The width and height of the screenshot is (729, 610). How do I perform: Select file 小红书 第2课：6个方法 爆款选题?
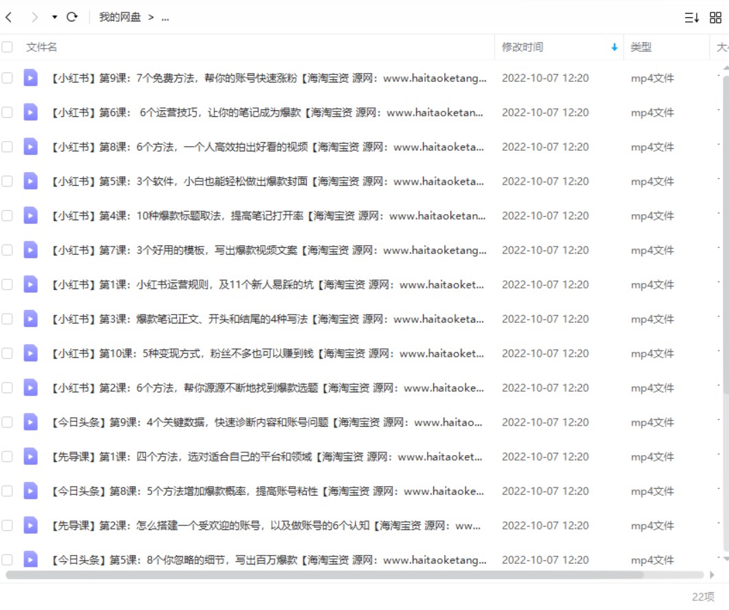click(x=268, y=388)
